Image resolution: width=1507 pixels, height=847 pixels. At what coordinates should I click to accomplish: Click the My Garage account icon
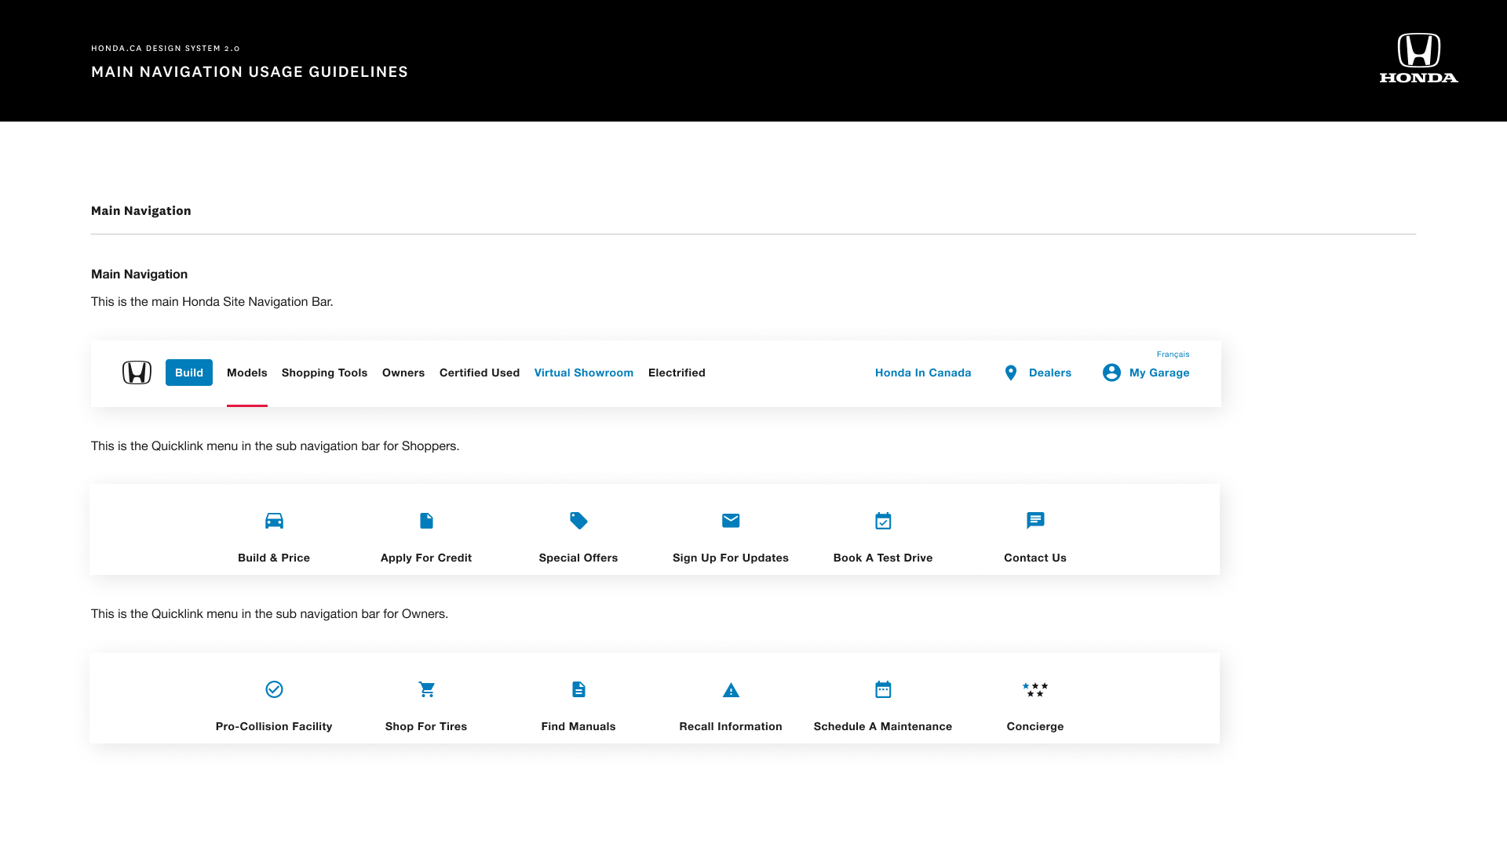1111,373
